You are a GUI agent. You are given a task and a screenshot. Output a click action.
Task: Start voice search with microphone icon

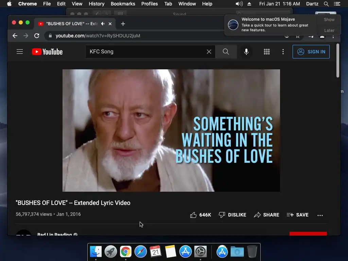point(246,52)
